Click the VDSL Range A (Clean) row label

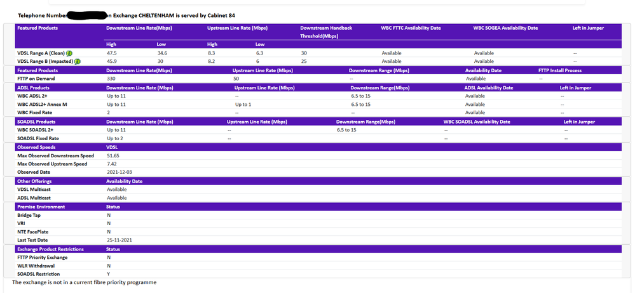[41, 53]
